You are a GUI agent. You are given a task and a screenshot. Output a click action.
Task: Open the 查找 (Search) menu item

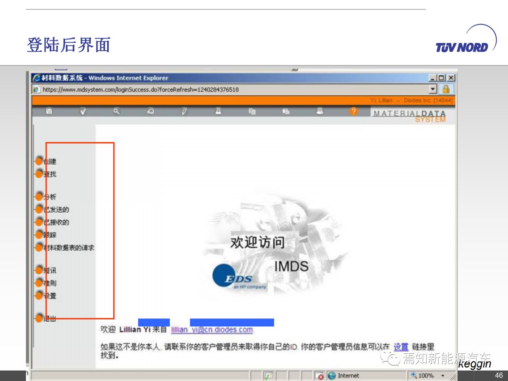tap(49, 174)
